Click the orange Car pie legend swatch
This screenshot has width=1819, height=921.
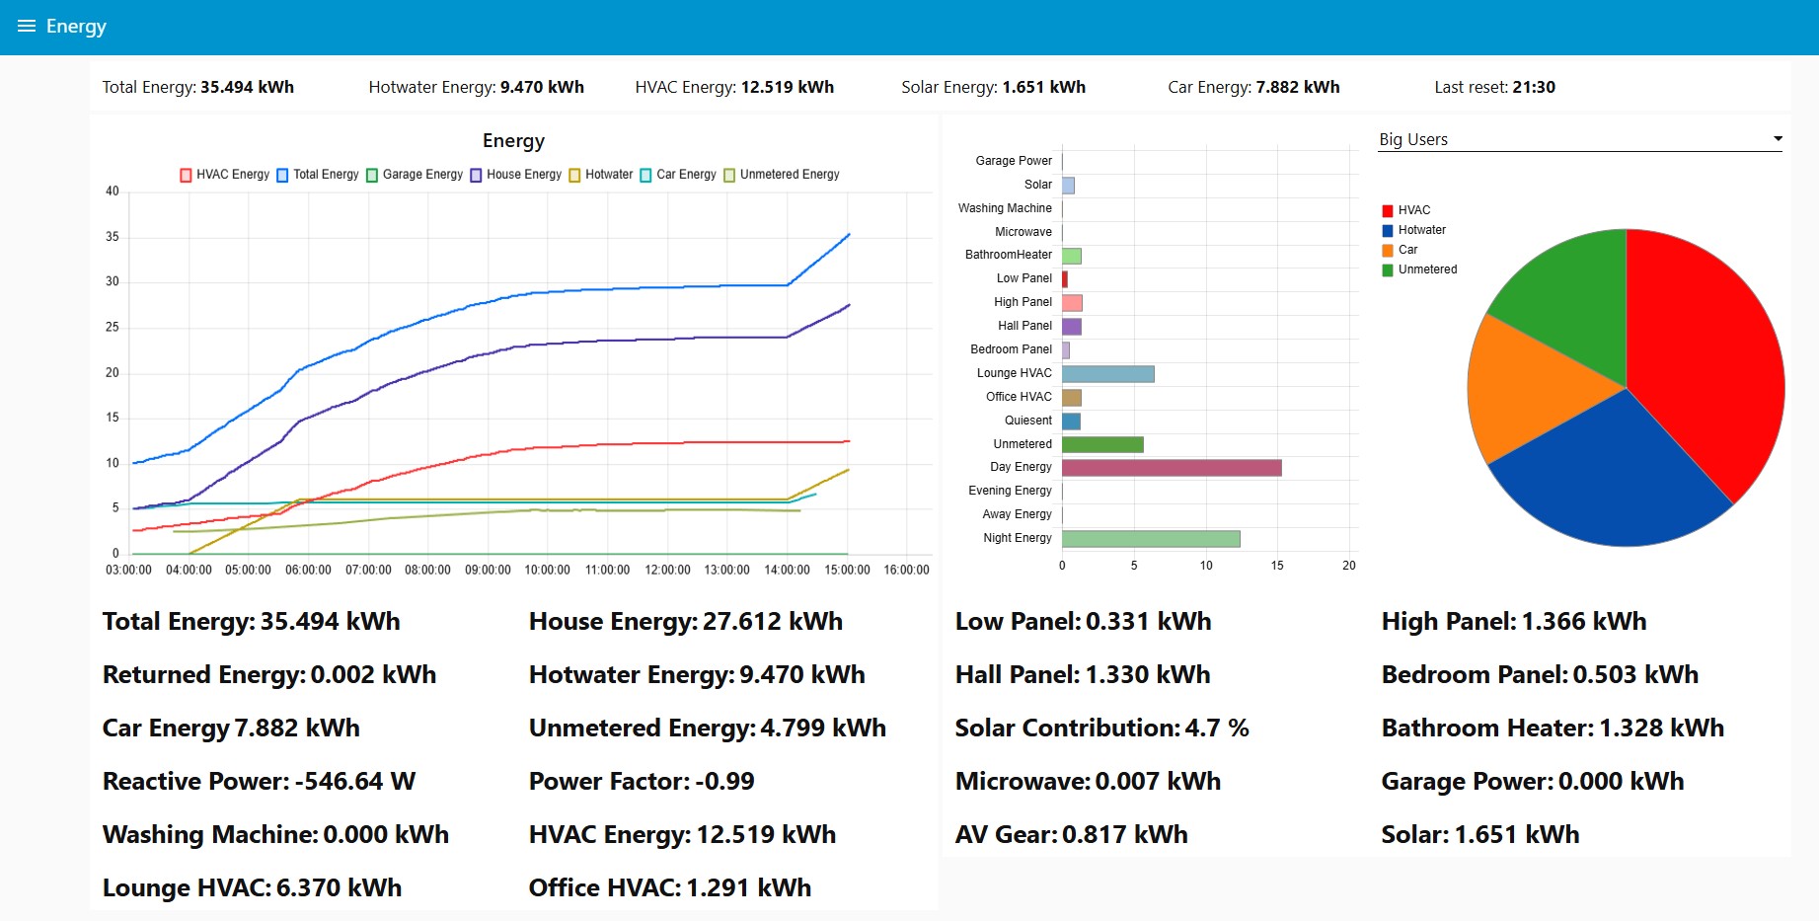1388,250
